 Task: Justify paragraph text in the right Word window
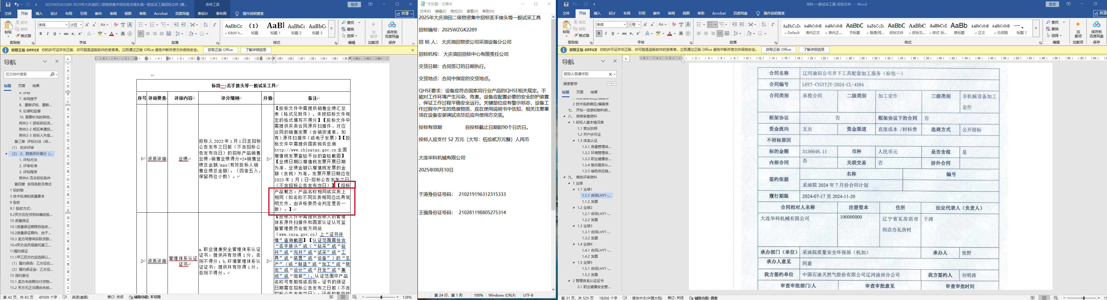pos(720,33)
